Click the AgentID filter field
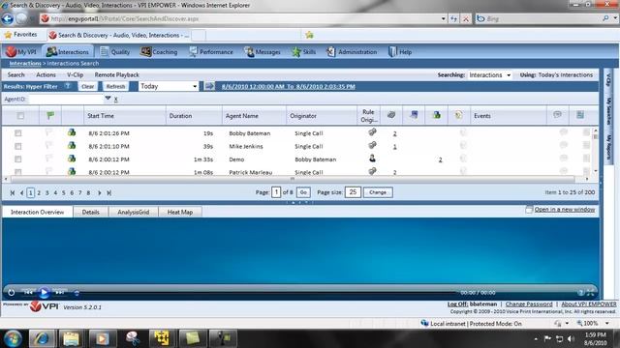 click(x=67, y=99)
